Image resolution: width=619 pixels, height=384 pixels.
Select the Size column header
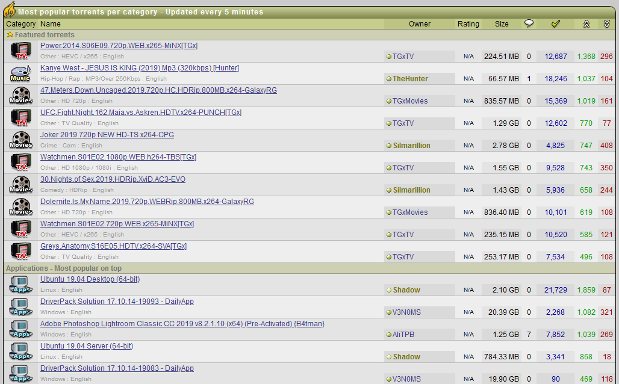click(x=502, y=24)
